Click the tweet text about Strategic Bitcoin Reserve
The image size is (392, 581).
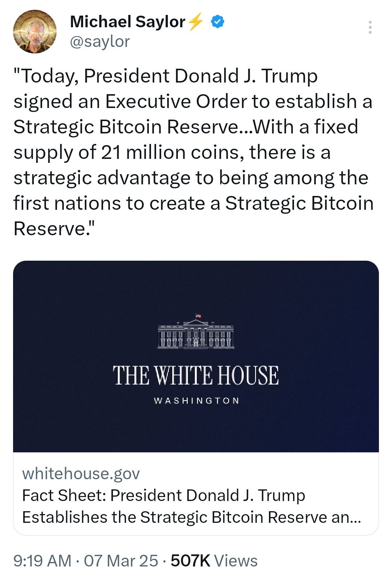[193, 152]
